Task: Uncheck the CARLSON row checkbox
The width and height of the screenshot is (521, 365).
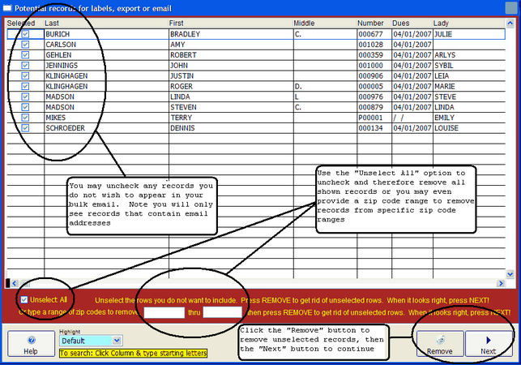Action: [x=25, y=45]
